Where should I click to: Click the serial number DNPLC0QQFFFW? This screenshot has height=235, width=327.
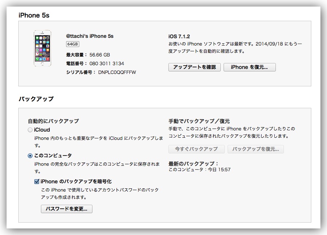(x=117, y=72)
